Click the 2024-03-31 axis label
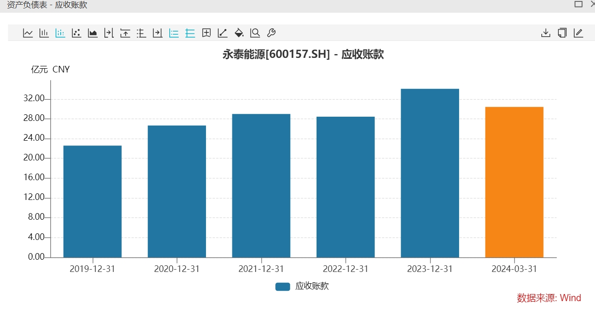Screen dimensions: 595x311 pos(514,269)
